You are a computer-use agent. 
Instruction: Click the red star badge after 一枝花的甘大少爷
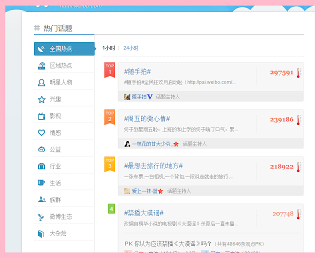pyautogui.click(x=176, y=144)
